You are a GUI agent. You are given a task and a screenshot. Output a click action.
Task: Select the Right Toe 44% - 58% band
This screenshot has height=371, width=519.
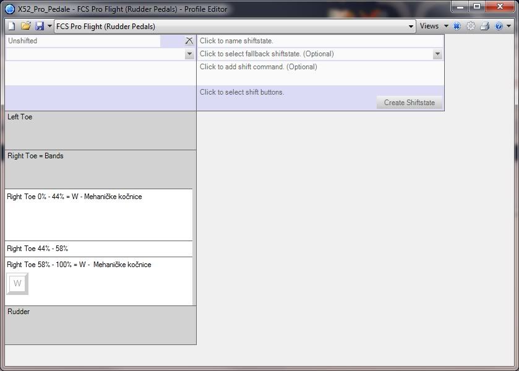98,249
